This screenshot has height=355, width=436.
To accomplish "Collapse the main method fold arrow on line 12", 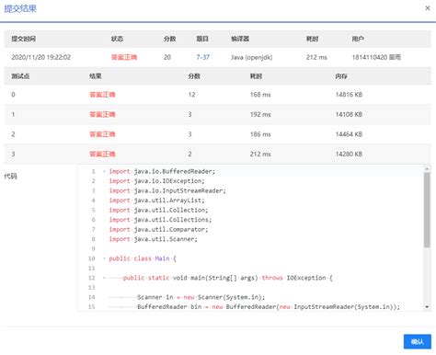I will tap(104, 278).
